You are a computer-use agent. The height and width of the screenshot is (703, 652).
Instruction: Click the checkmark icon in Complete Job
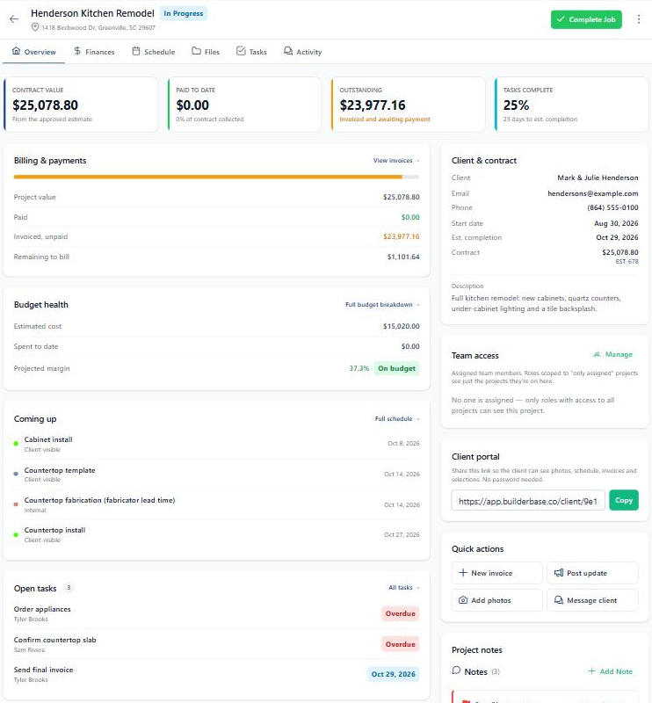point(561,19)
